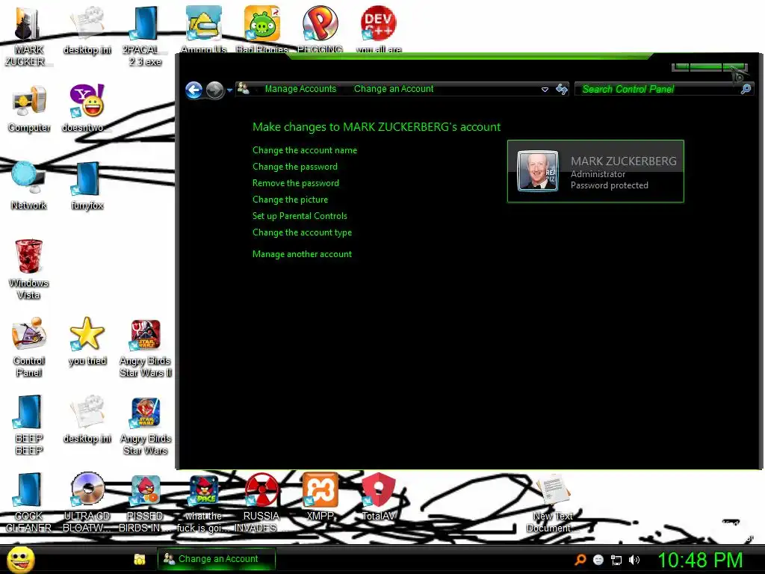The width and height of the screenshot is (765, 574).
Task: Open the TotalAV desktop shortcut
Action: (x=378, y=496)
